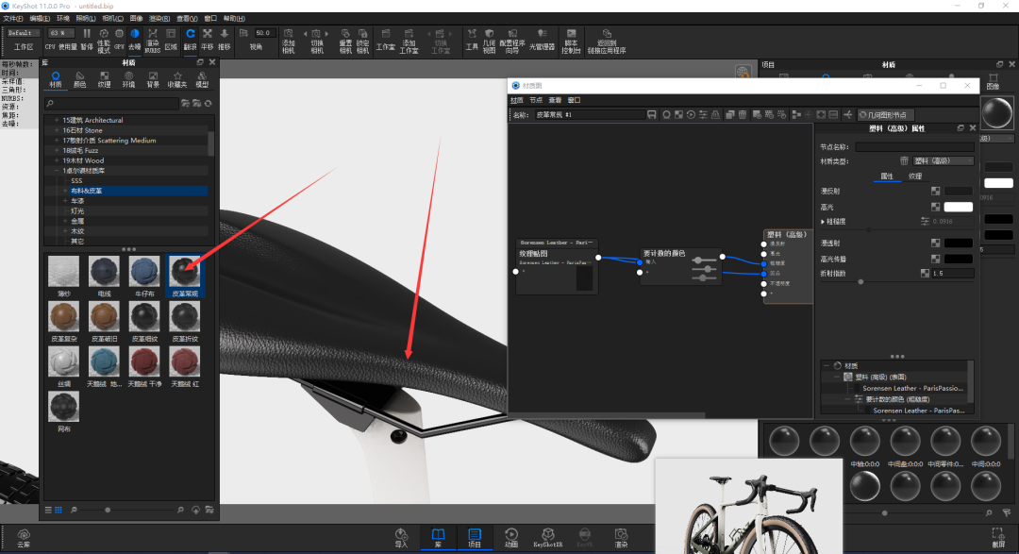Open 节点 menu in material graph
This screenshot has width=1019, height=554.
click(536, 100)
